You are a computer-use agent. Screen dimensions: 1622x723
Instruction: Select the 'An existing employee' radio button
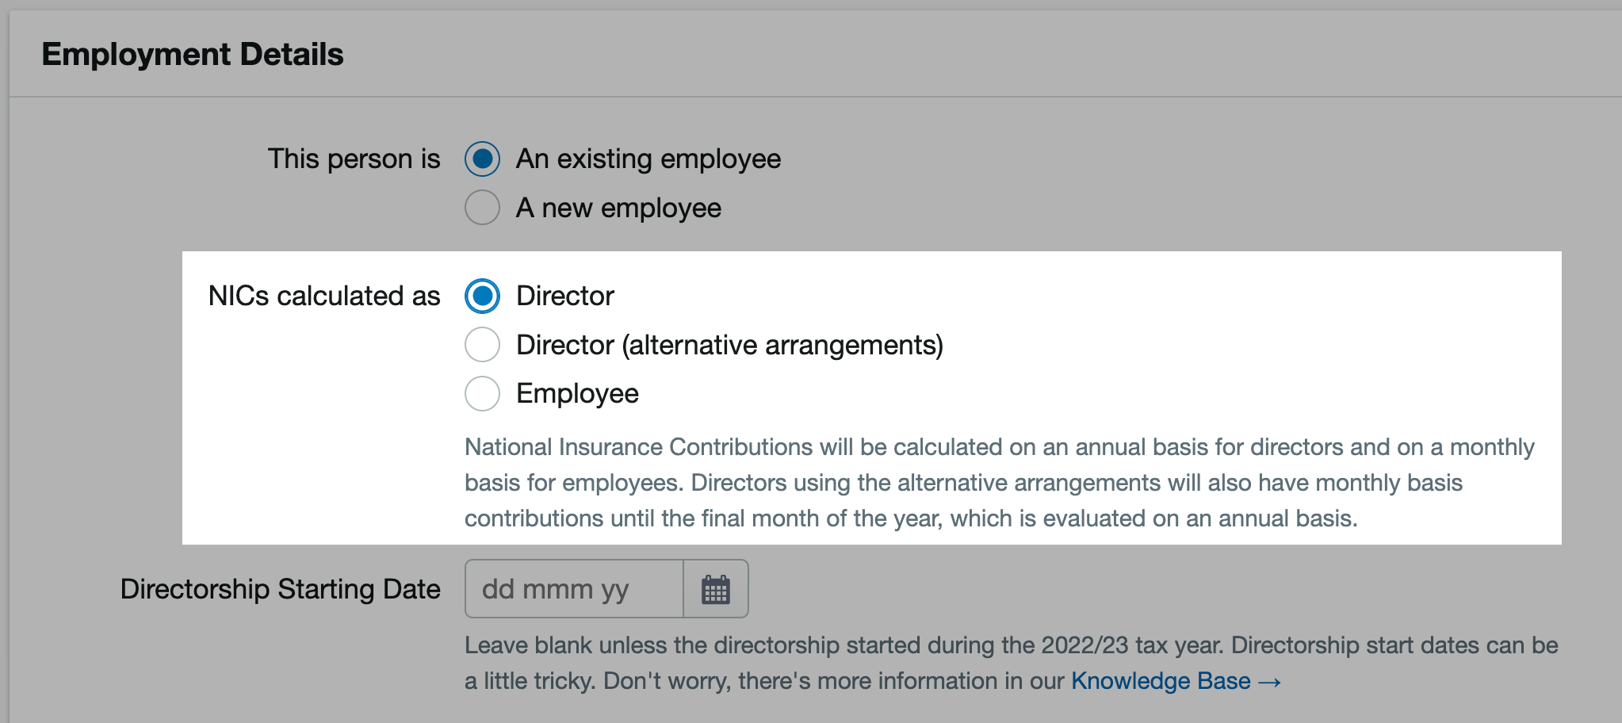coord(482,159)
